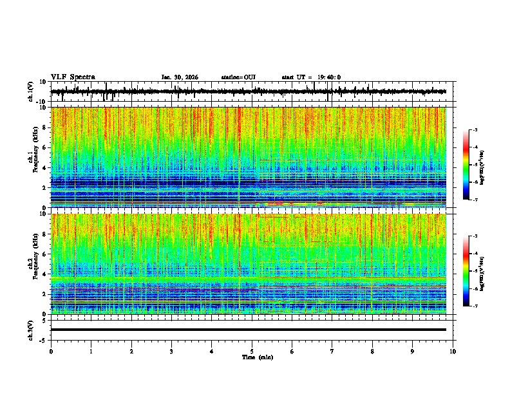Screen dimensions: 510x394
Task: Click time axis tick label "0"
Action: (x=51, y=352)
